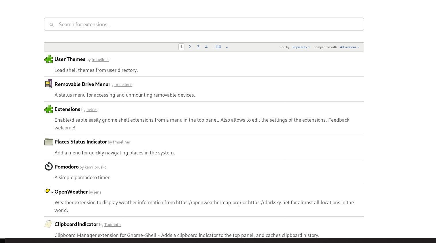
Task: Open the OpenWeather extension page
Action: pyautogui.click(x=71, y=192)
